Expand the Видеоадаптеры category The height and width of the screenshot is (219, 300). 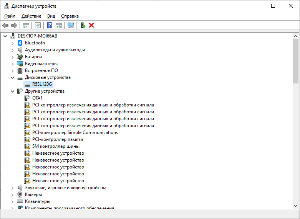13,64
